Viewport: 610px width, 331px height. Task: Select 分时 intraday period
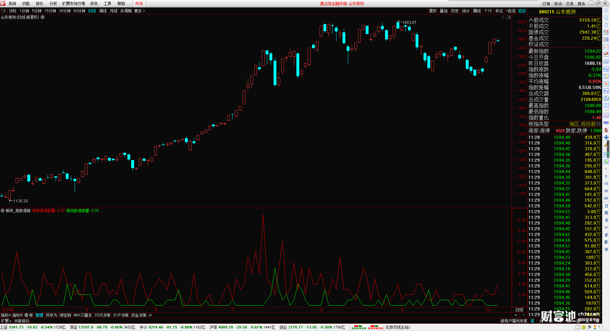(x=13, y=11)
